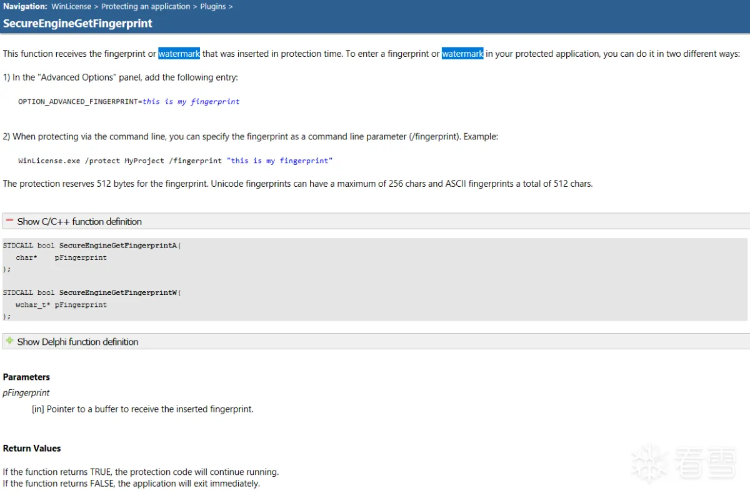Image resolution: width=750 pixels, height=498 pixels.
Task: Click the blue "this is my fingerprint" option value
Action: [191, 101]
